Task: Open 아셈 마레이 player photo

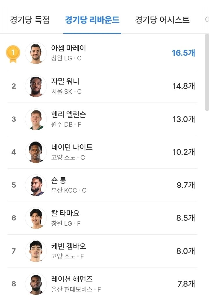Action: point(36,53)
